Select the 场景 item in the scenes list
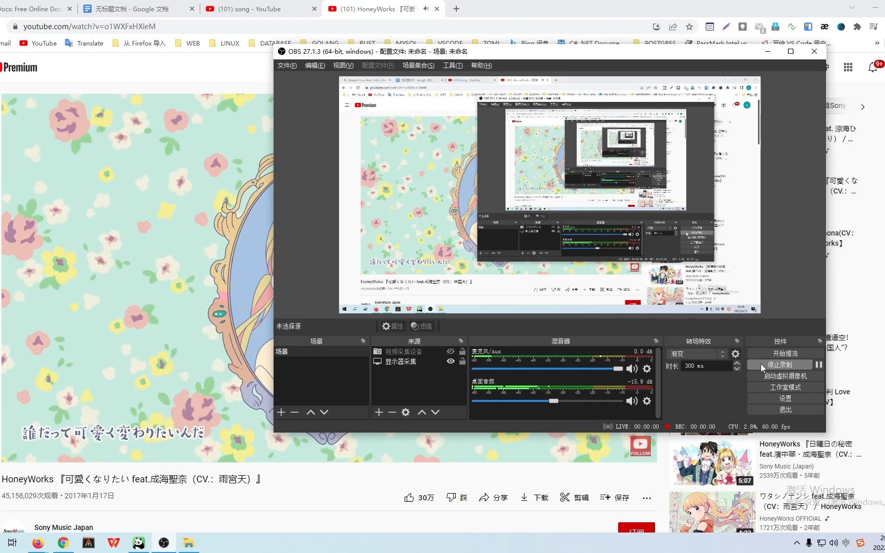This screenshot has width=885, height=553. point(321,352)
